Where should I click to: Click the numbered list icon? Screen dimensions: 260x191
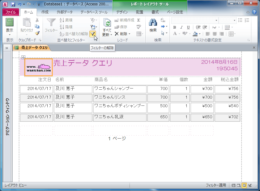pos(247,20)
